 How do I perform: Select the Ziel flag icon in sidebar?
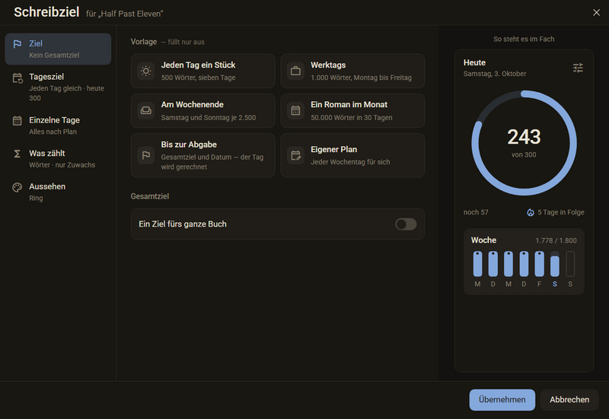17,44
